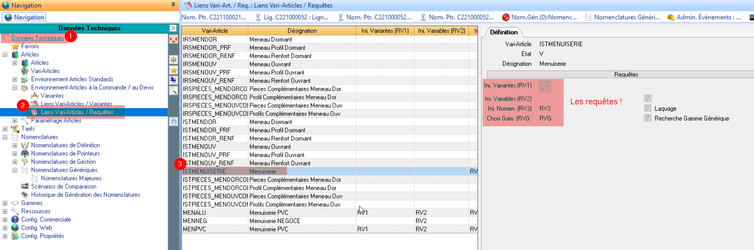Image resolution: width=754 pixels, height=250 pixels.
Task: Collapse the Nomenclatures Génériques tree node
Action: point(15,170)
